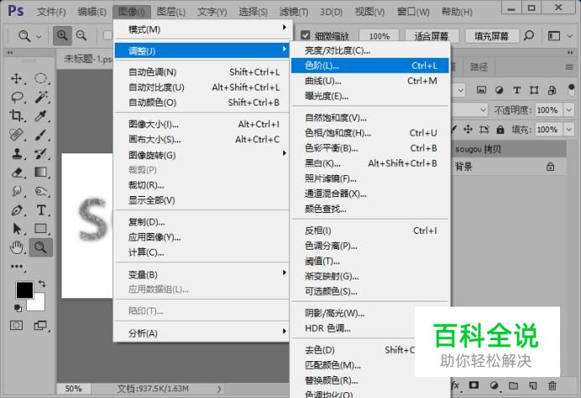Screen dimensions: 581x398
Task: Click the search magnifier icon
Action: (529, 36)
